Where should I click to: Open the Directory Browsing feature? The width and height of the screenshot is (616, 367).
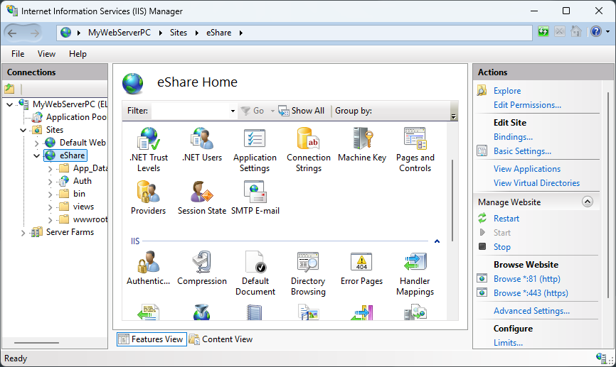coord(308,273)
